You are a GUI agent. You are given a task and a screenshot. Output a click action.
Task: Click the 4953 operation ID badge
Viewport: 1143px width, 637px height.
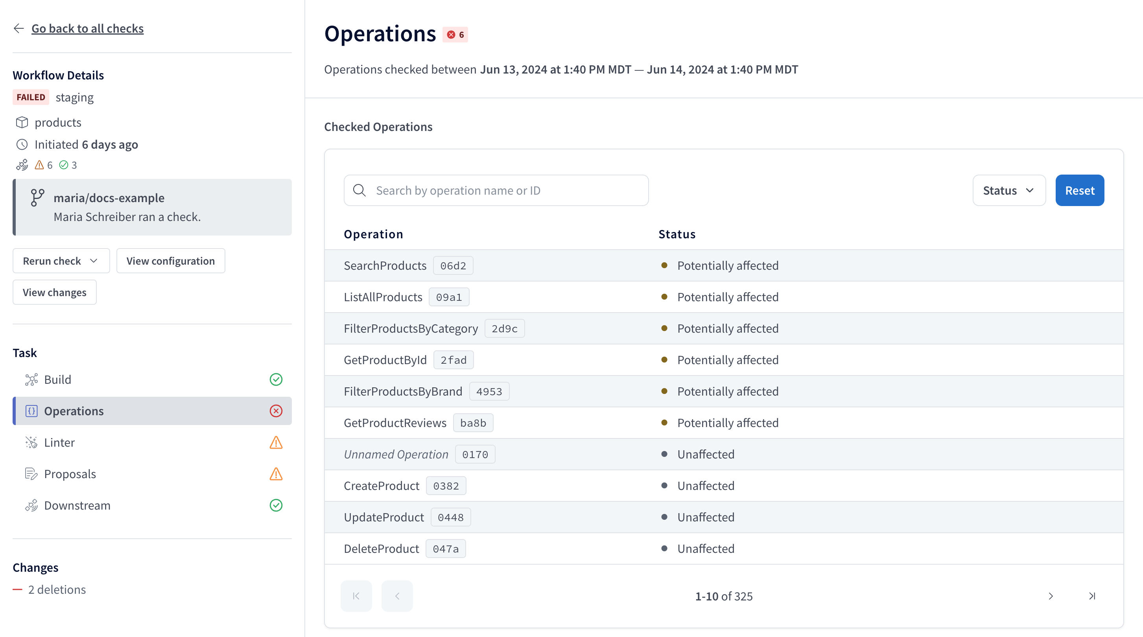pos(489,392)
